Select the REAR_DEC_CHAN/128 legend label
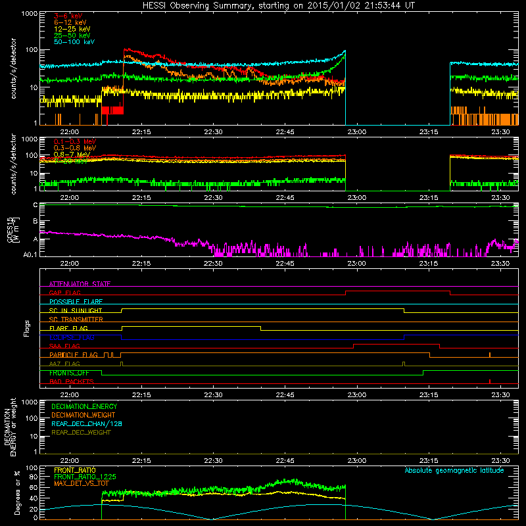Screen dimensions: 526x526 pyautogui.click(x=87, y=423)
